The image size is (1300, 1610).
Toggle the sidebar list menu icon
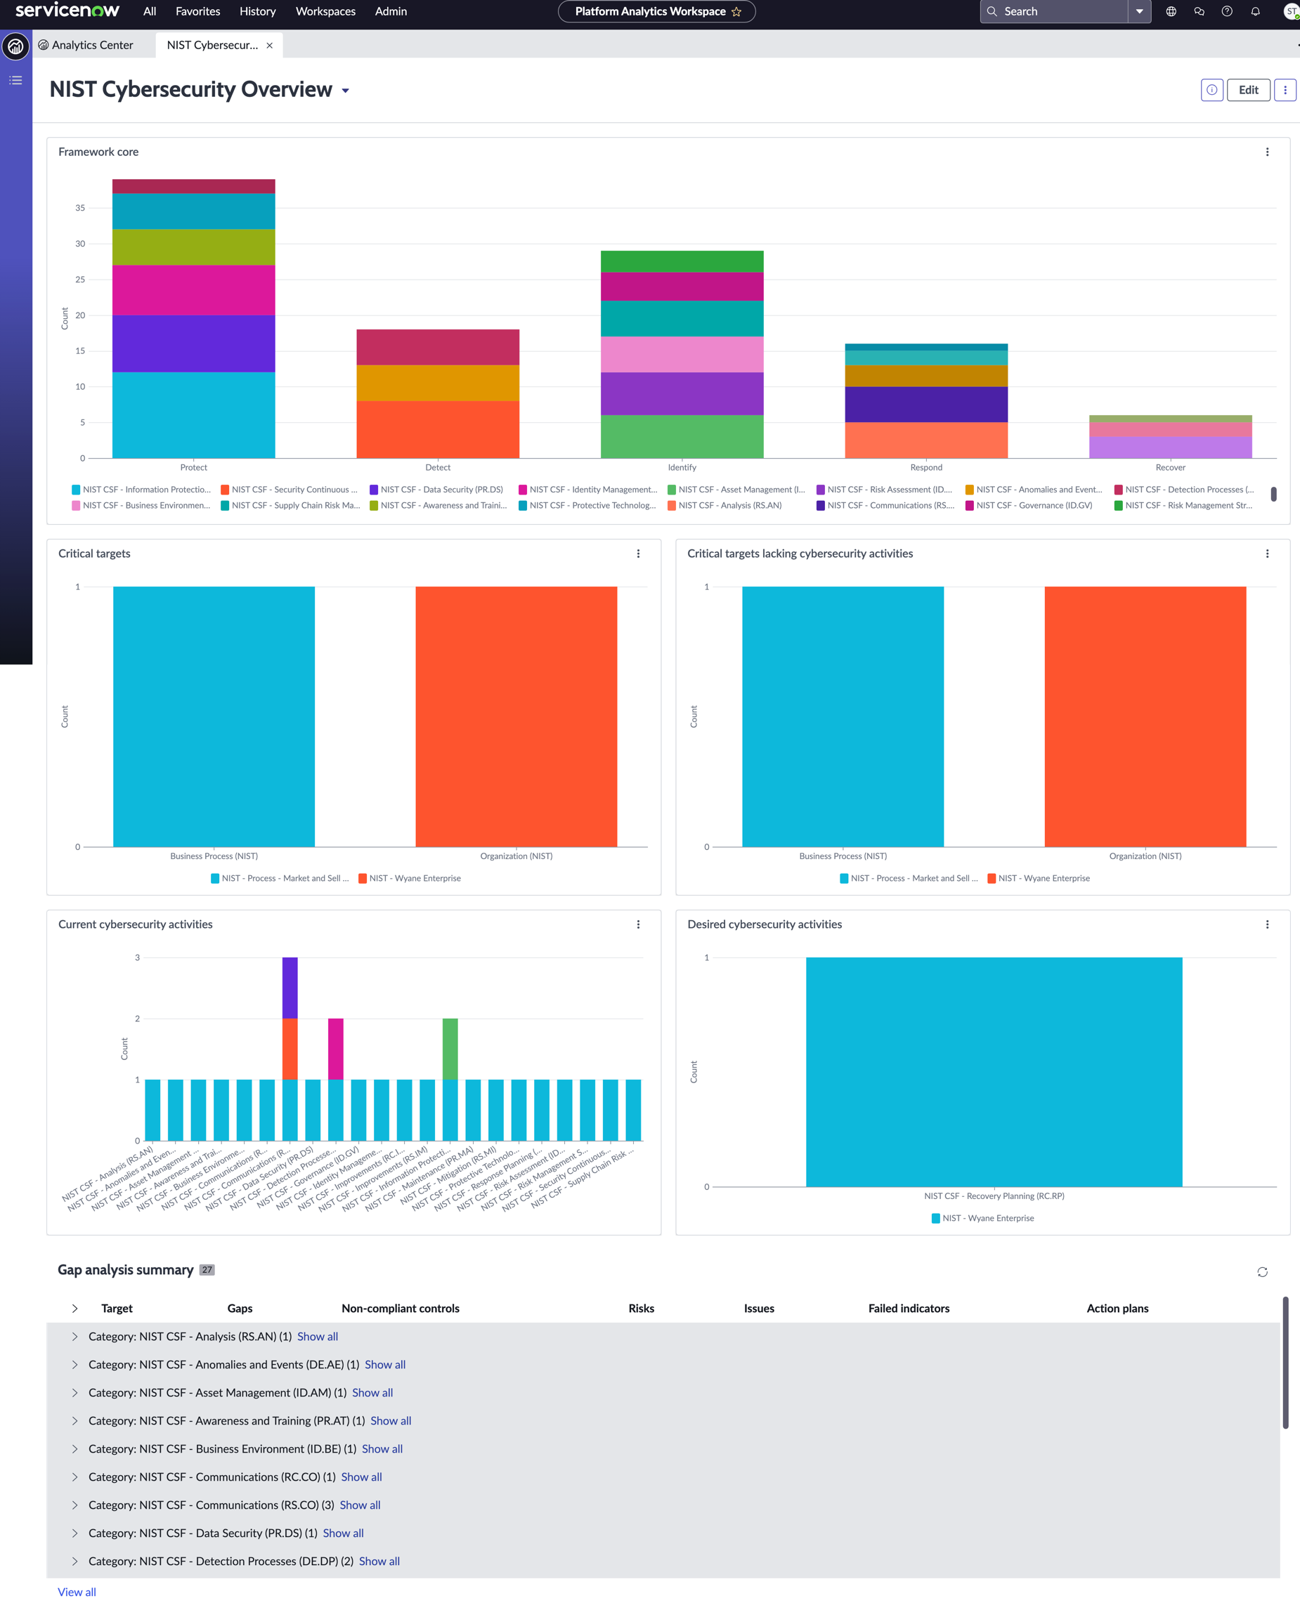[x=15, y=80]
